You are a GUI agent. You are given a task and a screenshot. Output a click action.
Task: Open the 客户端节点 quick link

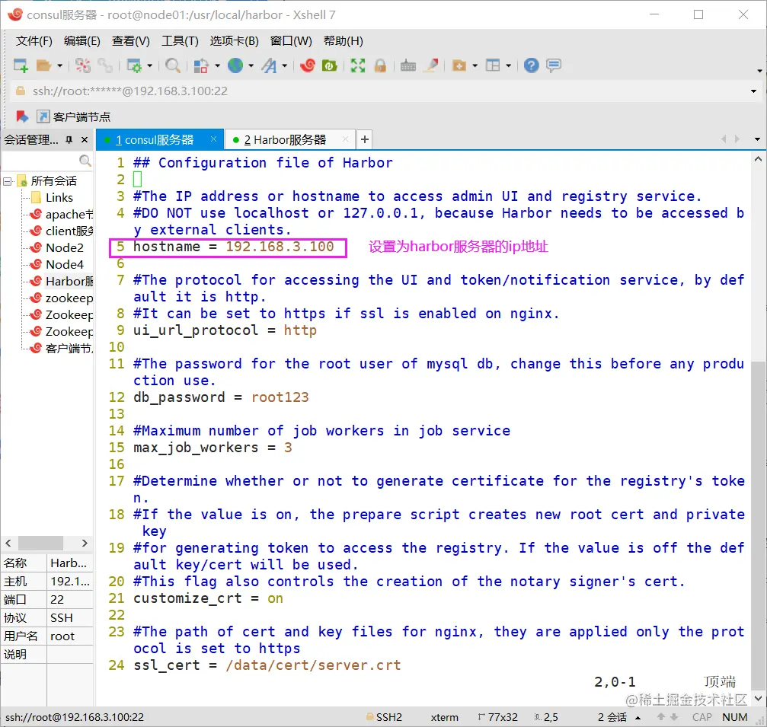pos(74,116)
